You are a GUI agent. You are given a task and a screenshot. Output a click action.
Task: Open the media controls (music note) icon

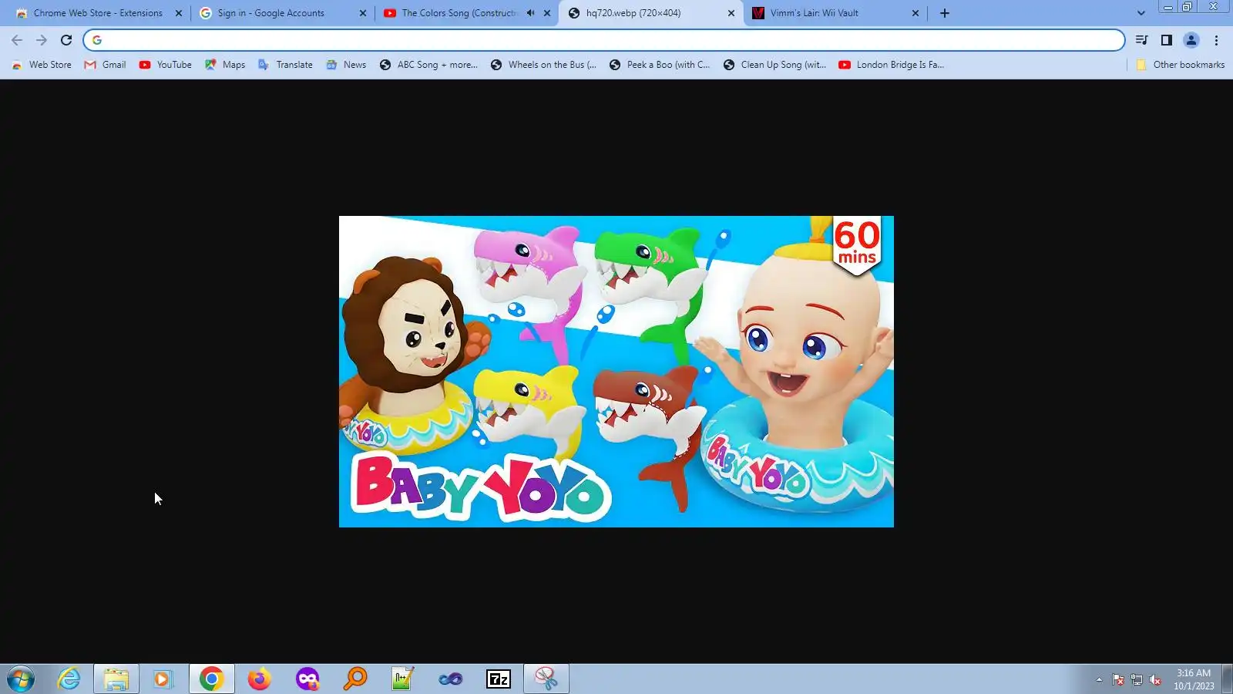click(x=1142, y=40)
